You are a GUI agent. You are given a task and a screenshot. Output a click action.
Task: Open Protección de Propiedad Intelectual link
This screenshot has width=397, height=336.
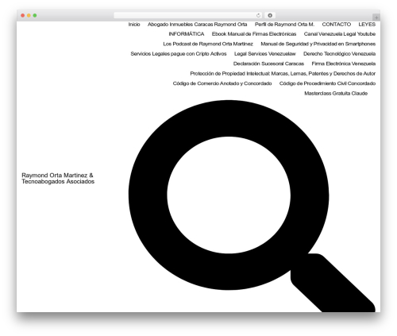coord(283,74)
